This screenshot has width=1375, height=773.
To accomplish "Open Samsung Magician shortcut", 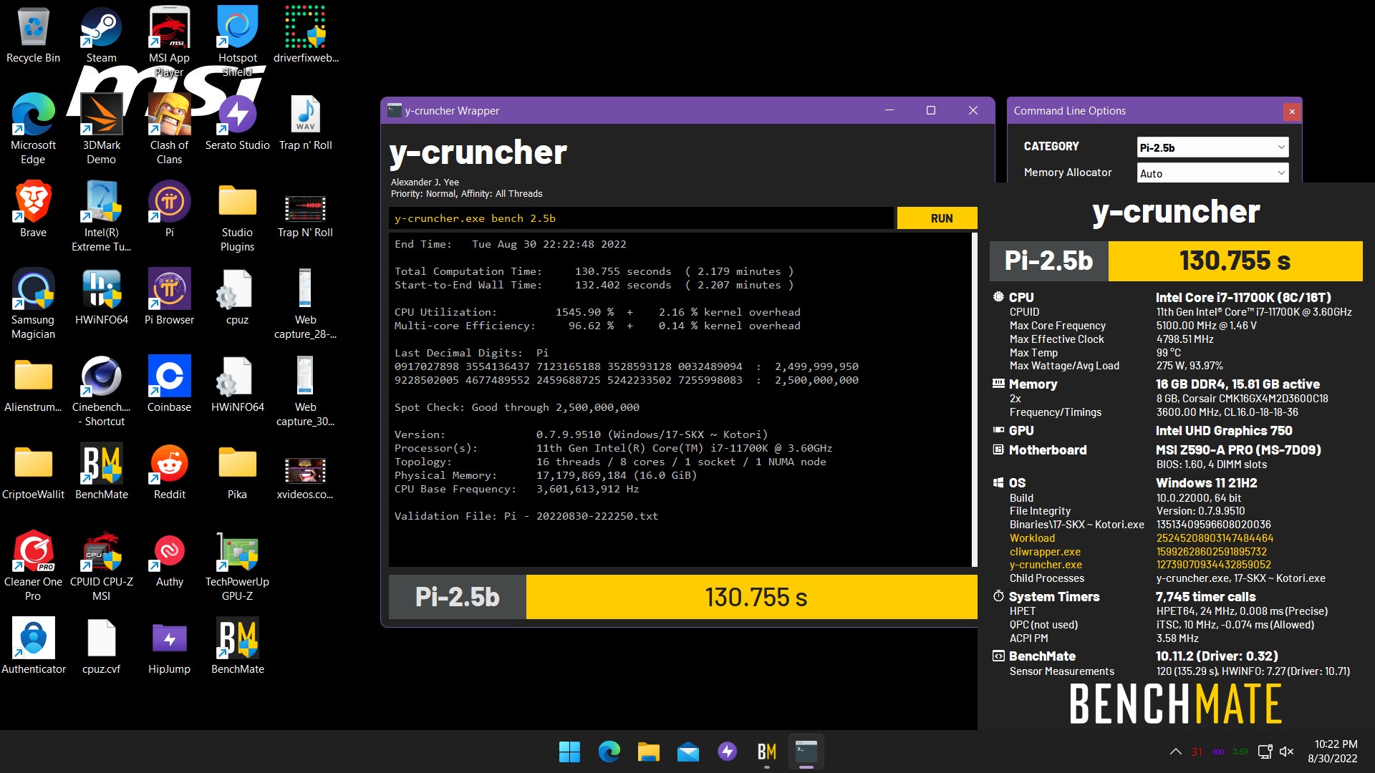I will (33, 303).
